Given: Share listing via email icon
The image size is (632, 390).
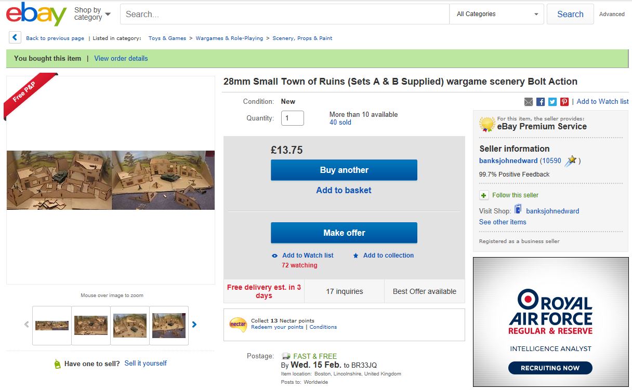Looking at the screenshot, I should (529, 102).
